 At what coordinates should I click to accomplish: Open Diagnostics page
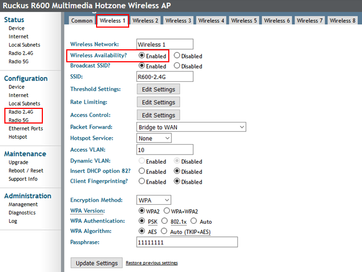pyautogui.click(x=22, y=212)
